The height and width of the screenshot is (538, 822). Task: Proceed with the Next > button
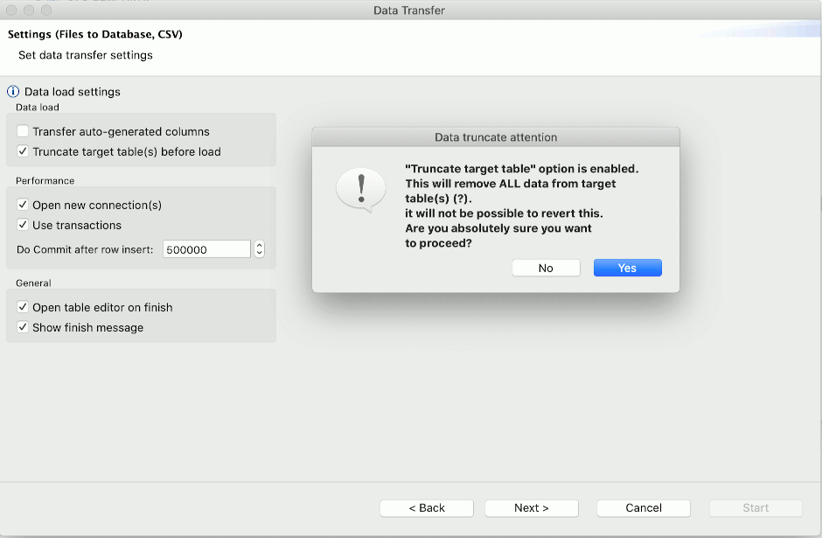click(532, 507)
